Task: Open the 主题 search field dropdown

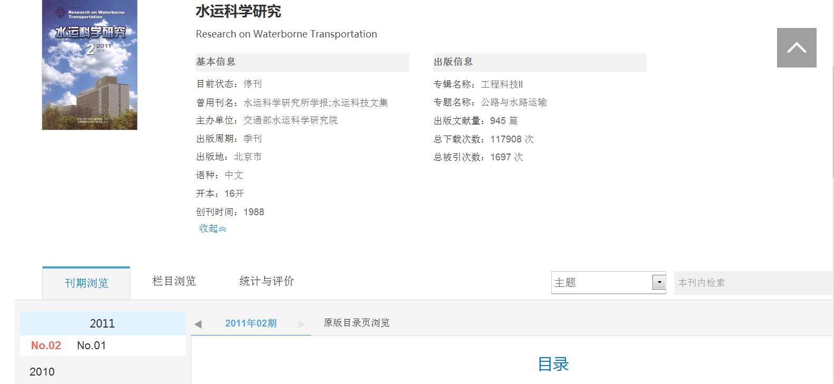Action: coord(659,282)
